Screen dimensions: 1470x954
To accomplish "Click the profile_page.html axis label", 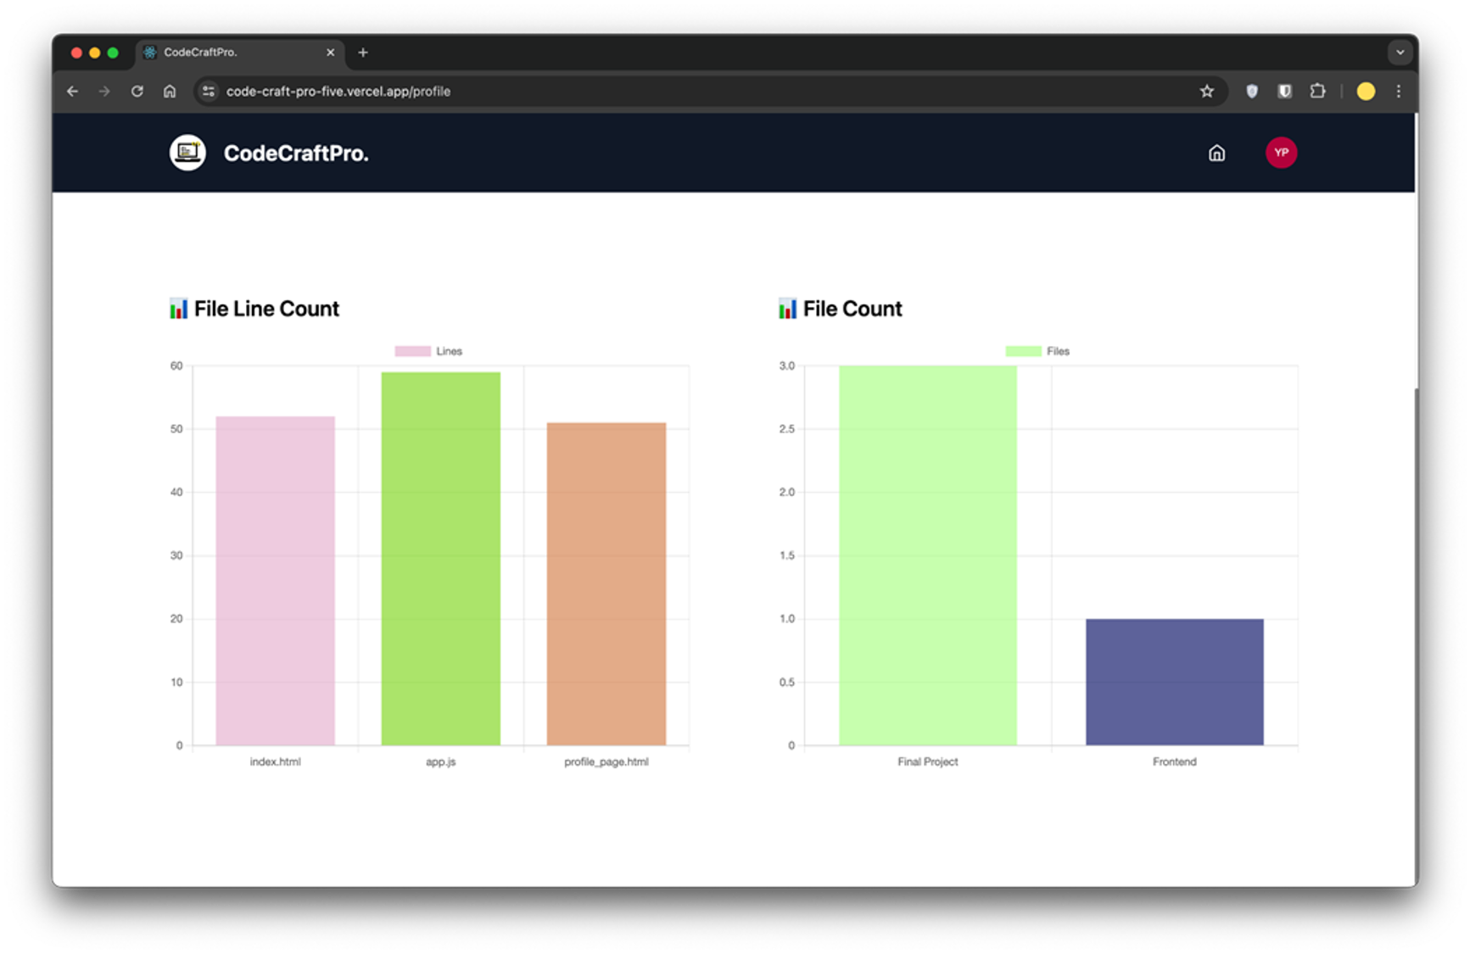I will 606,762.
